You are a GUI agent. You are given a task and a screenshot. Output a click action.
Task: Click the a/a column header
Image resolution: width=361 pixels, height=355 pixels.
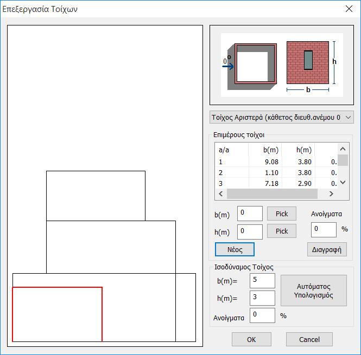click(x=232, y=150)
